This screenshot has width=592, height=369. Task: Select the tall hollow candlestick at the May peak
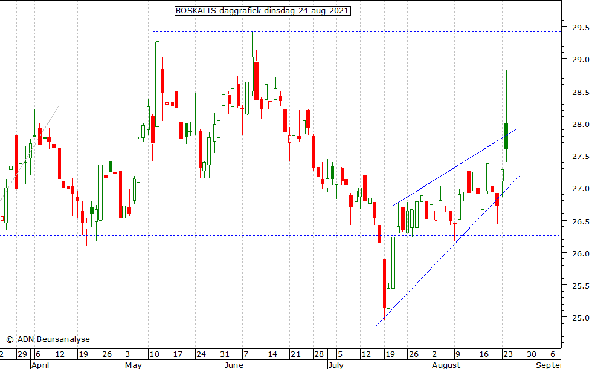click(x=158, y=84)
